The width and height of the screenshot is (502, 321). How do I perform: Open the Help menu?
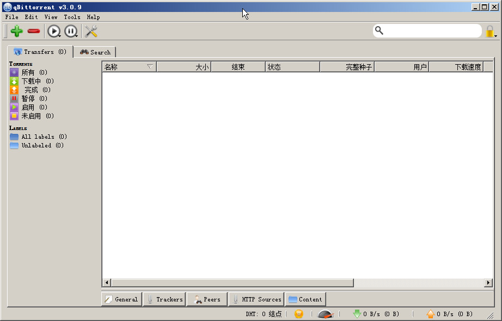pyautogui.click(x=93, y=17)
